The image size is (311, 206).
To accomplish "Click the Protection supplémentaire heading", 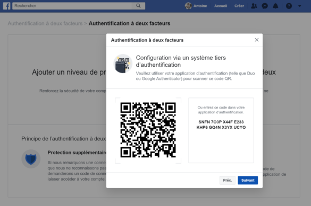I will click(78, 153).
